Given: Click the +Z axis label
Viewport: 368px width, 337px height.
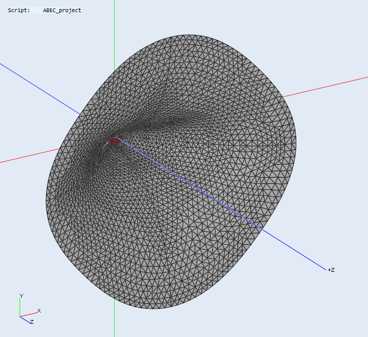Looking at the screenshot, I should point(331,270).
